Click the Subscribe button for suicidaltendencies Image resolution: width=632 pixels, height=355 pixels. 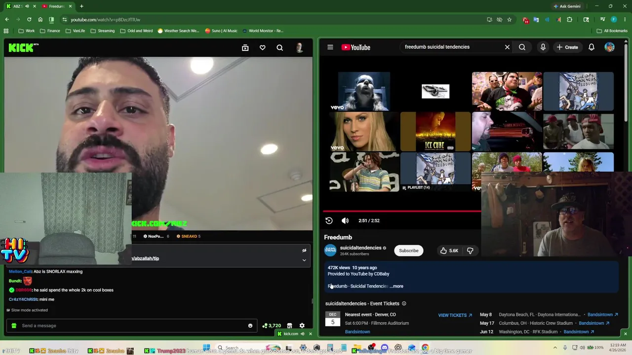[x=409, y=250]
